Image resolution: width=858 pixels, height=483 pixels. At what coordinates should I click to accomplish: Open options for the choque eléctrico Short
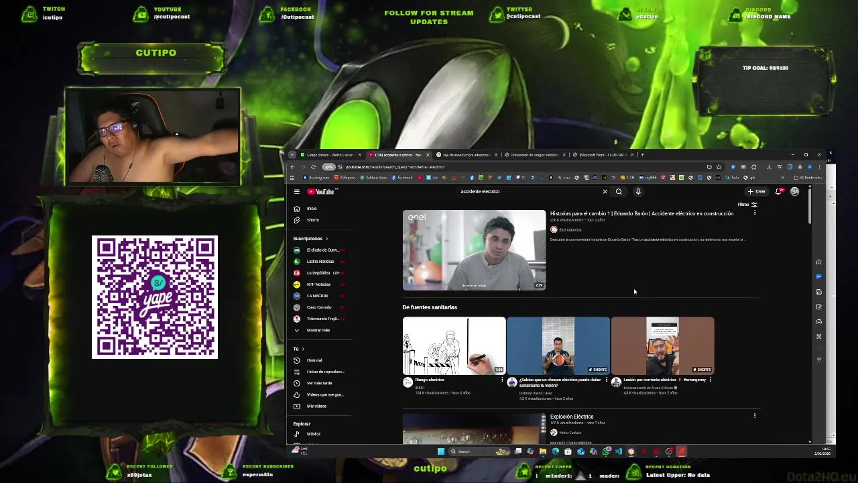(606, 380)
